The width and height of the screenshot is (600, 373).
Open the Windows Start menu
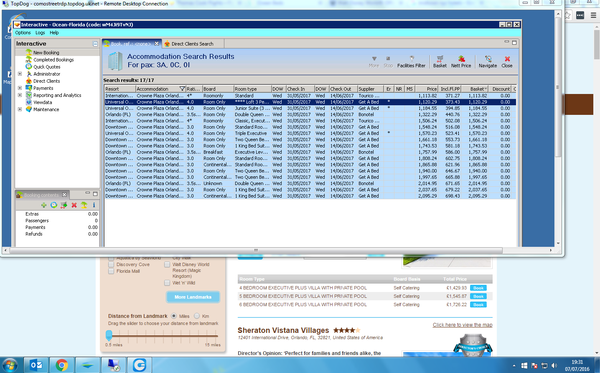click(x=10, y=365)
